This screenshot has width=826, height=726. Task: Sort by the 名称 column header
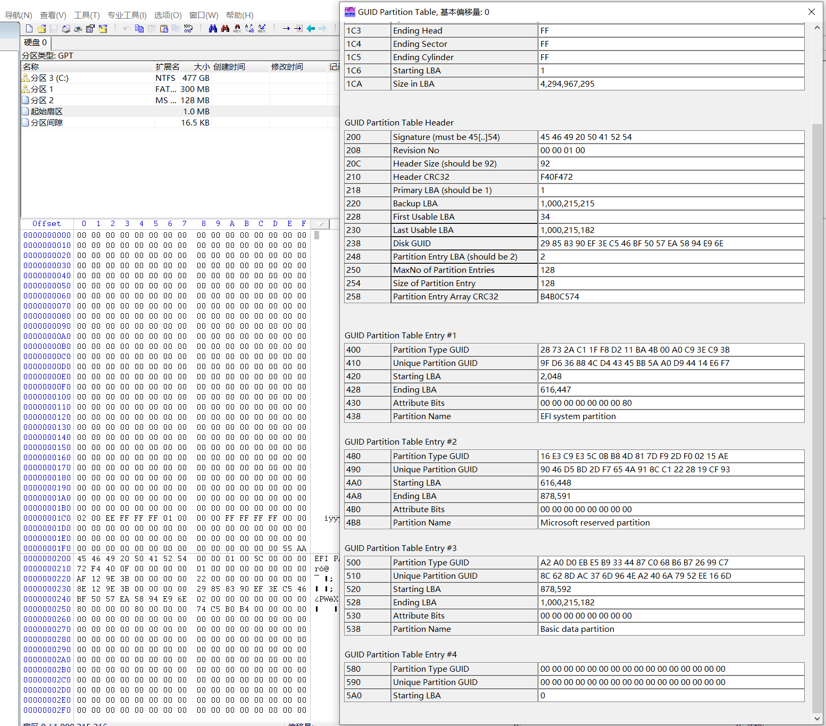click(x=88, y=66)
